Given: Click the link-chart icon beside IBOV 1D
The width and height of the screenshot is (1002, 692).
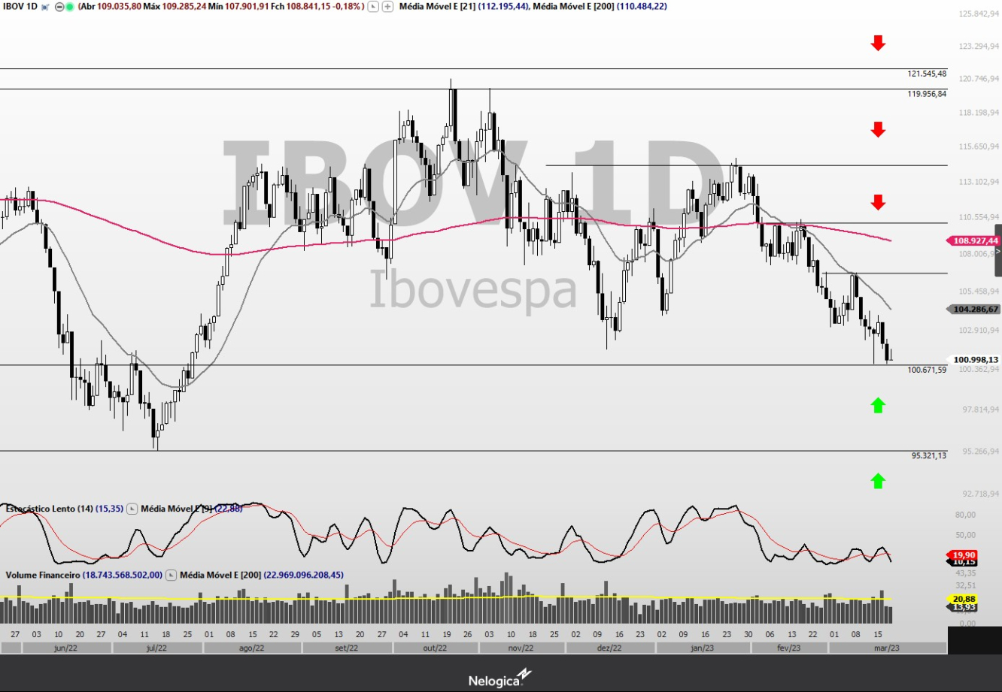Looking at the screenshot, I should [46, 7].
